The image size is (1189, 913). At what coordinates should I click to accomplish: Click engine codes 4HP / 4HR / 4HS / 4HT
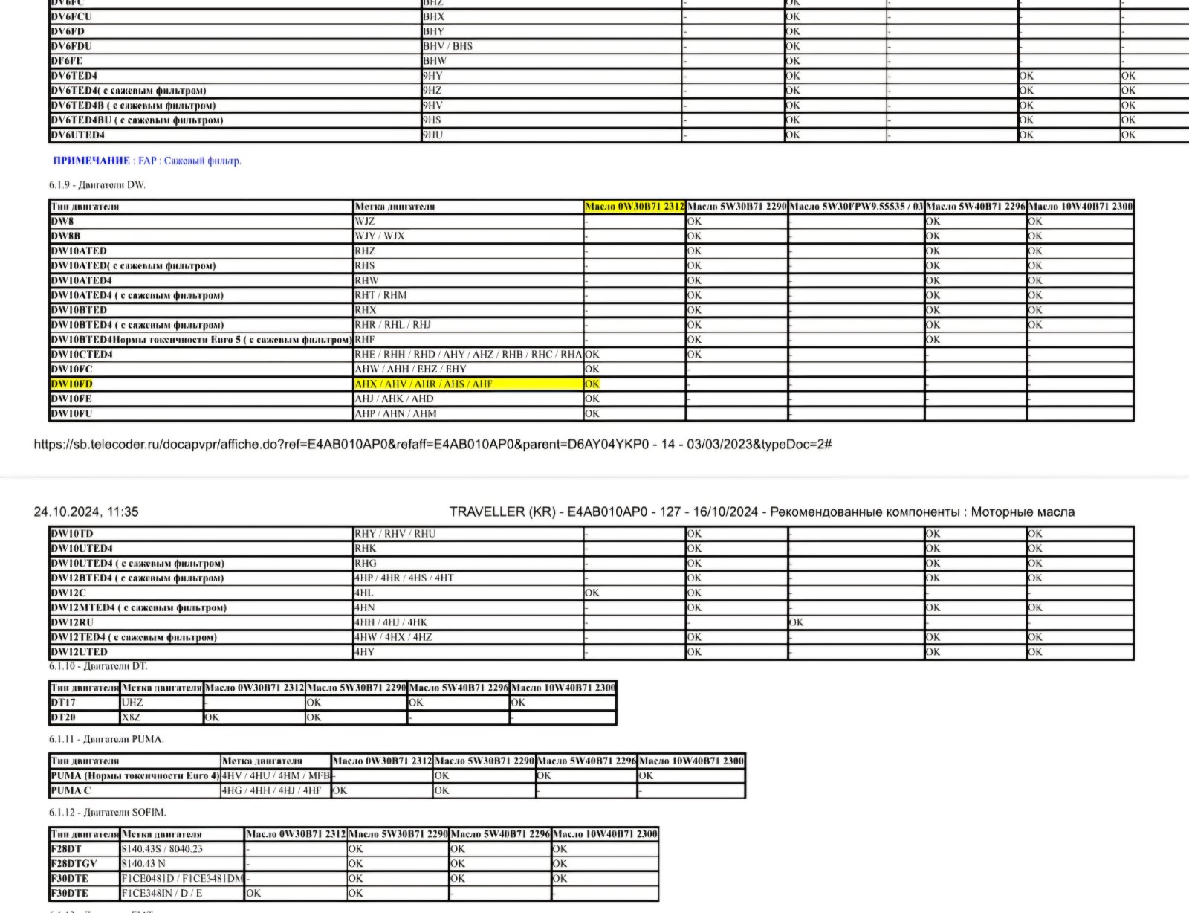(404, 578)
